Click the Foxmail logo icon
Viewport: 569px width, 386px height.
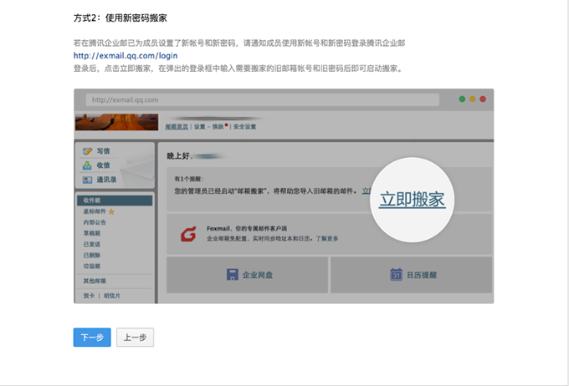[x=188, y=235]
